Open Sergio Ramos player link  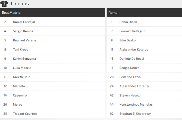coord(23,31)
